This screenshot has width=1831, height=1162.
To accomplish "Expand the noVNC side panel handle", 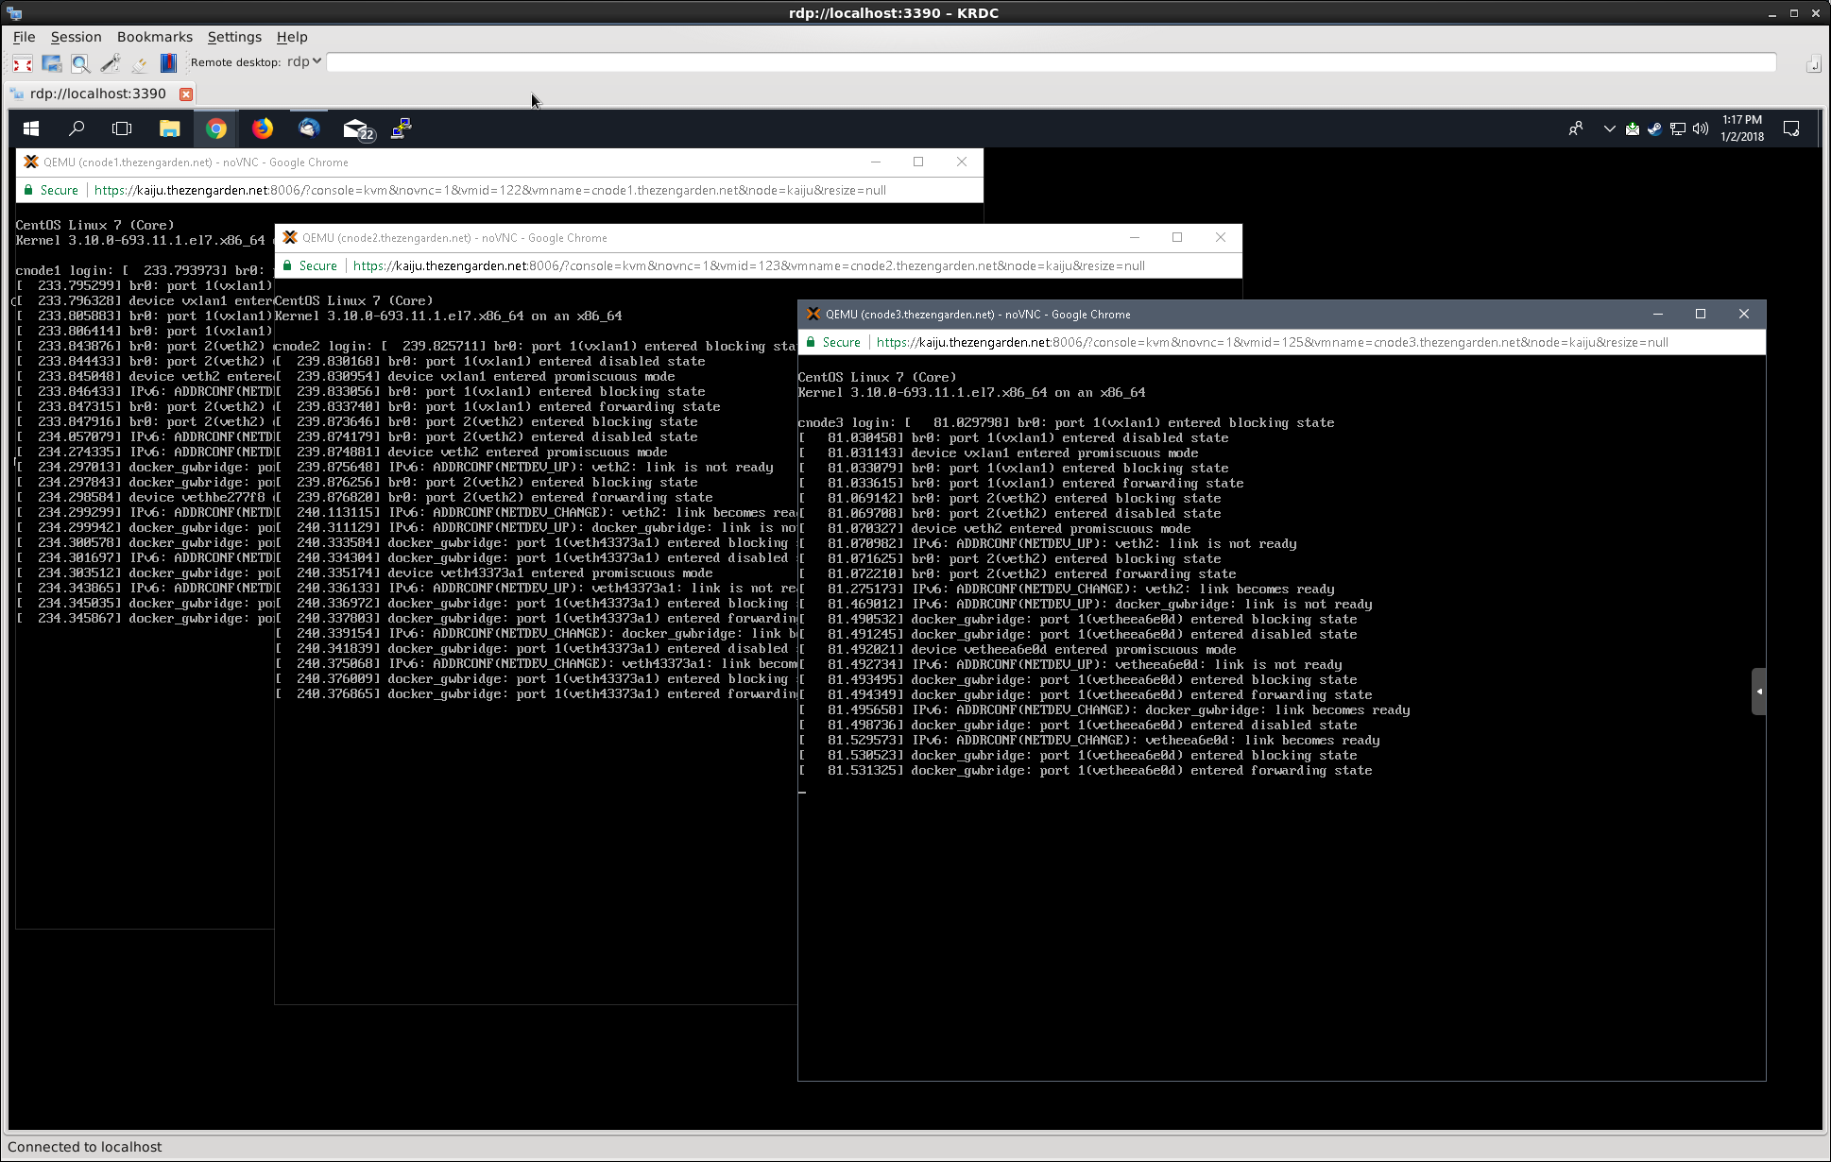I will click(1758, 692).
